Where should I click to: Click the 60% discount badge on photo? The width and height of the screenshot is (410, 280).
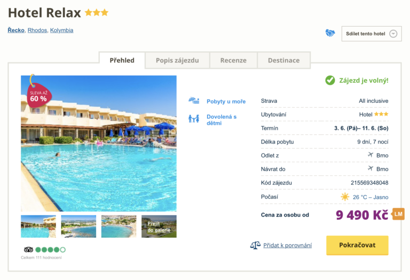(37, 94)
